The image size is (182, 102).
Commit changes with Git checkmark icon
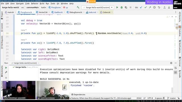[x=146, y=7]
